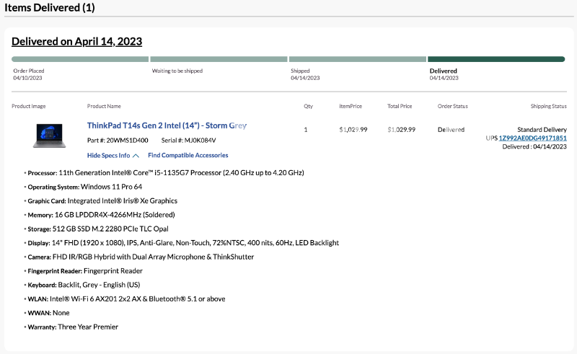Viewport: 577px width, 354px height.
Task: Open Find Compatible Accessories link
Action: tap(188, 155)
